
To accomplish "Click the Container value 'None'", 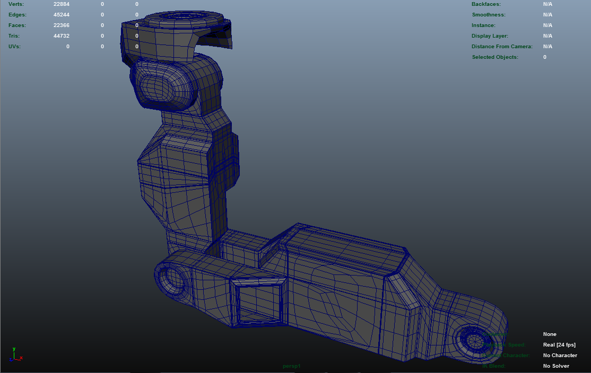I will [550, 334].
